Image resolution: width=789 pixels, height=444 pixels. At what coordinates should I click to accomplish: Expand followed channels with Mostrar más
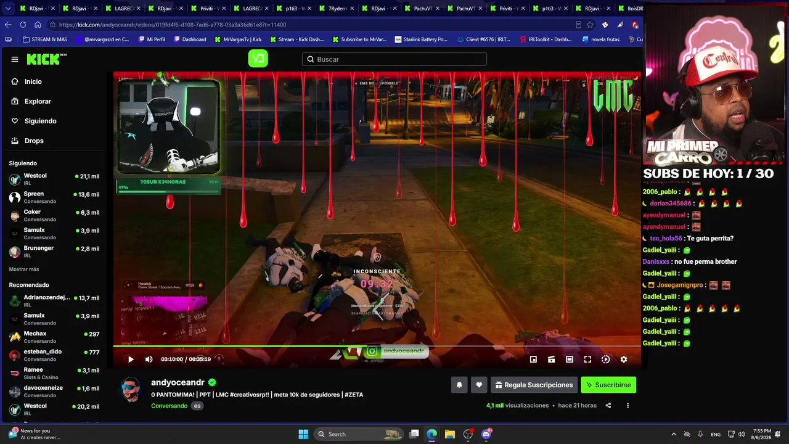[24, 269]
